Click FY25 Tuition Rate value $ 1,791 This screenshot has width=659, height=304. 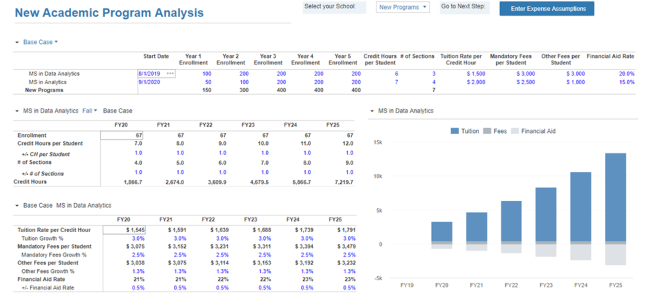click(346, 230)
